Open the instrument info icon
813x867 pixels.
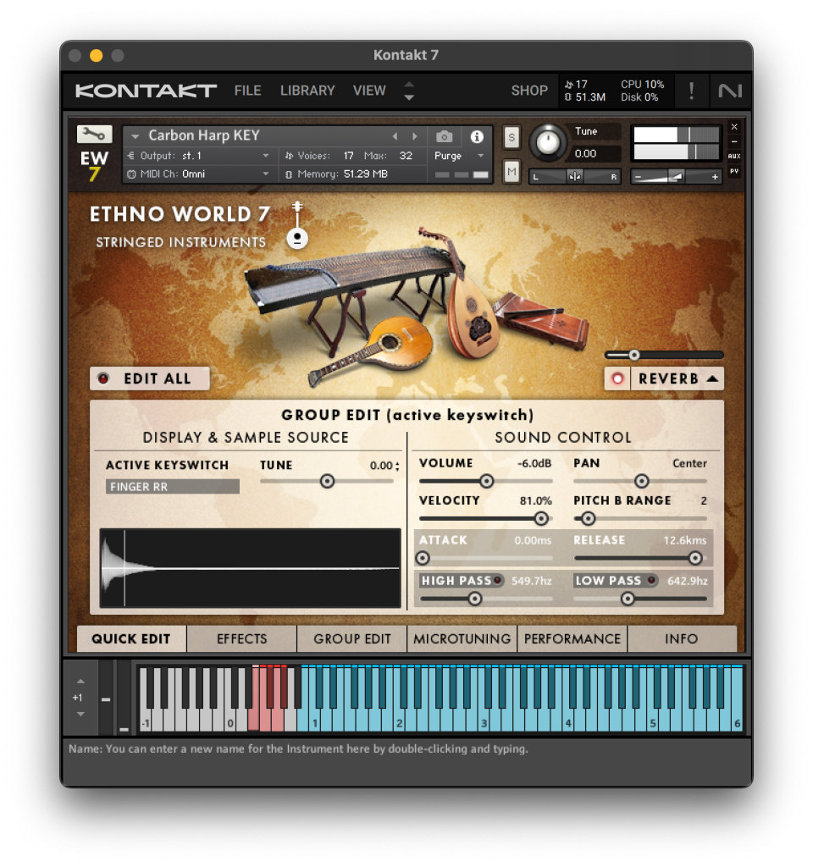point(477,136)
